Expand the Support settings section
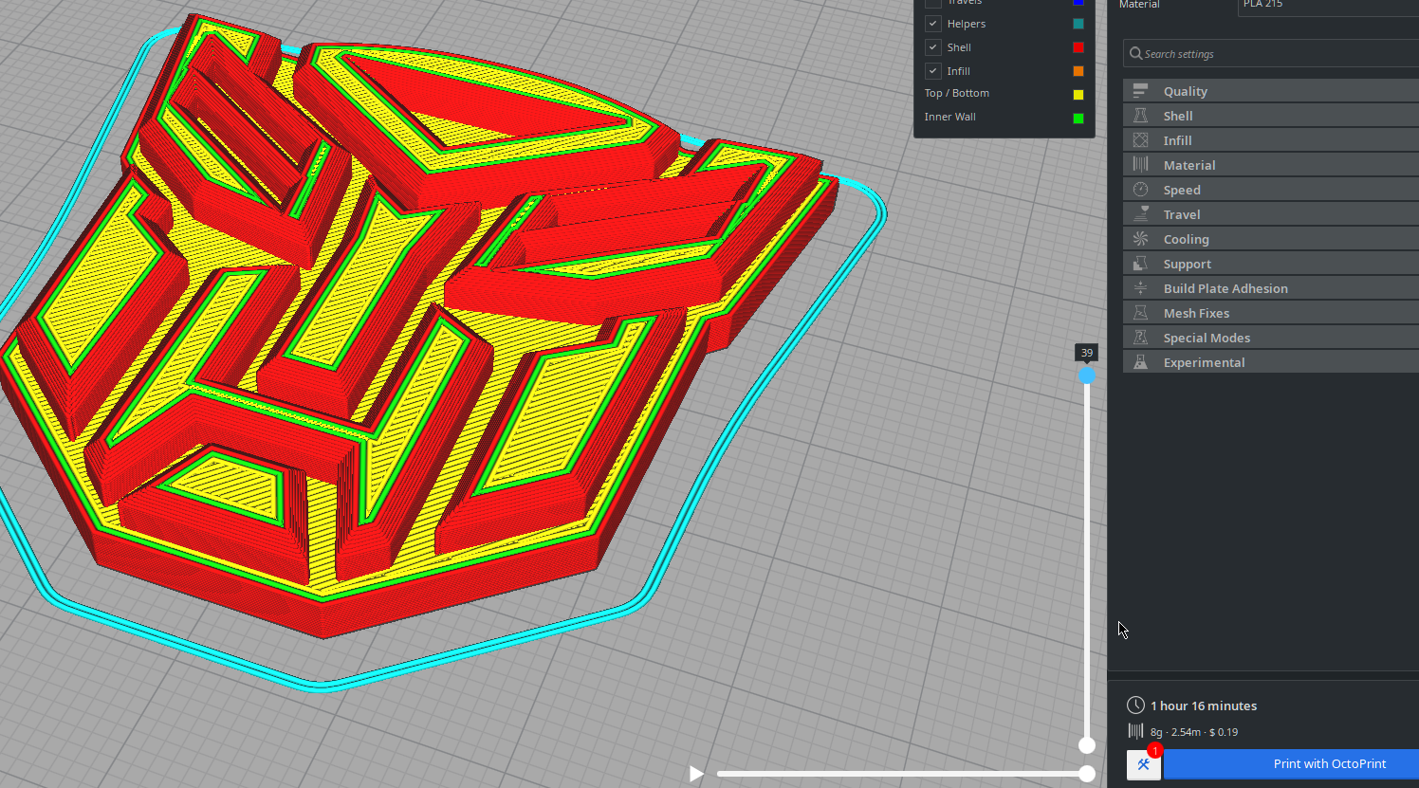This screenshot has width=1419, height=788. pyautogui.click(x=1271, y=264)
